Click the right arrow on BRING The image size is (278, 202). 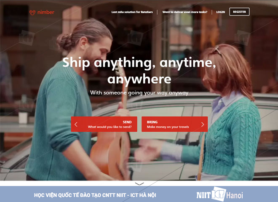[x=203, y=125]
